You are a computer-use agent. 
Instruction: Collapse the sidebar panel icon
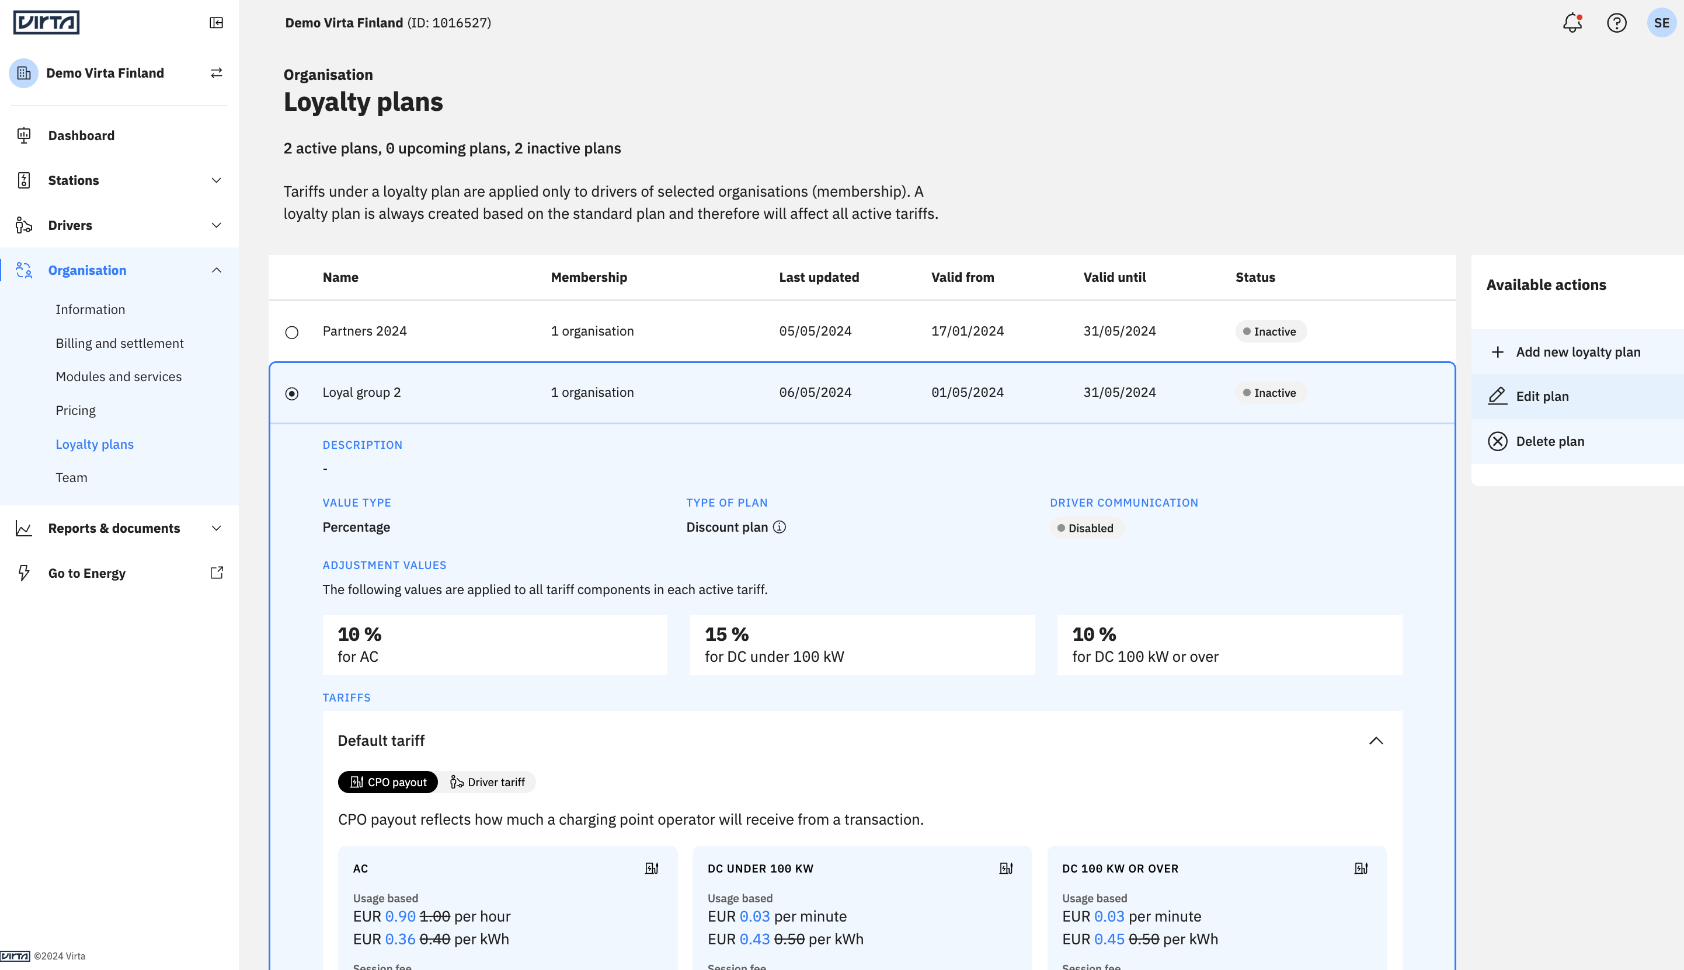[216, 23]
